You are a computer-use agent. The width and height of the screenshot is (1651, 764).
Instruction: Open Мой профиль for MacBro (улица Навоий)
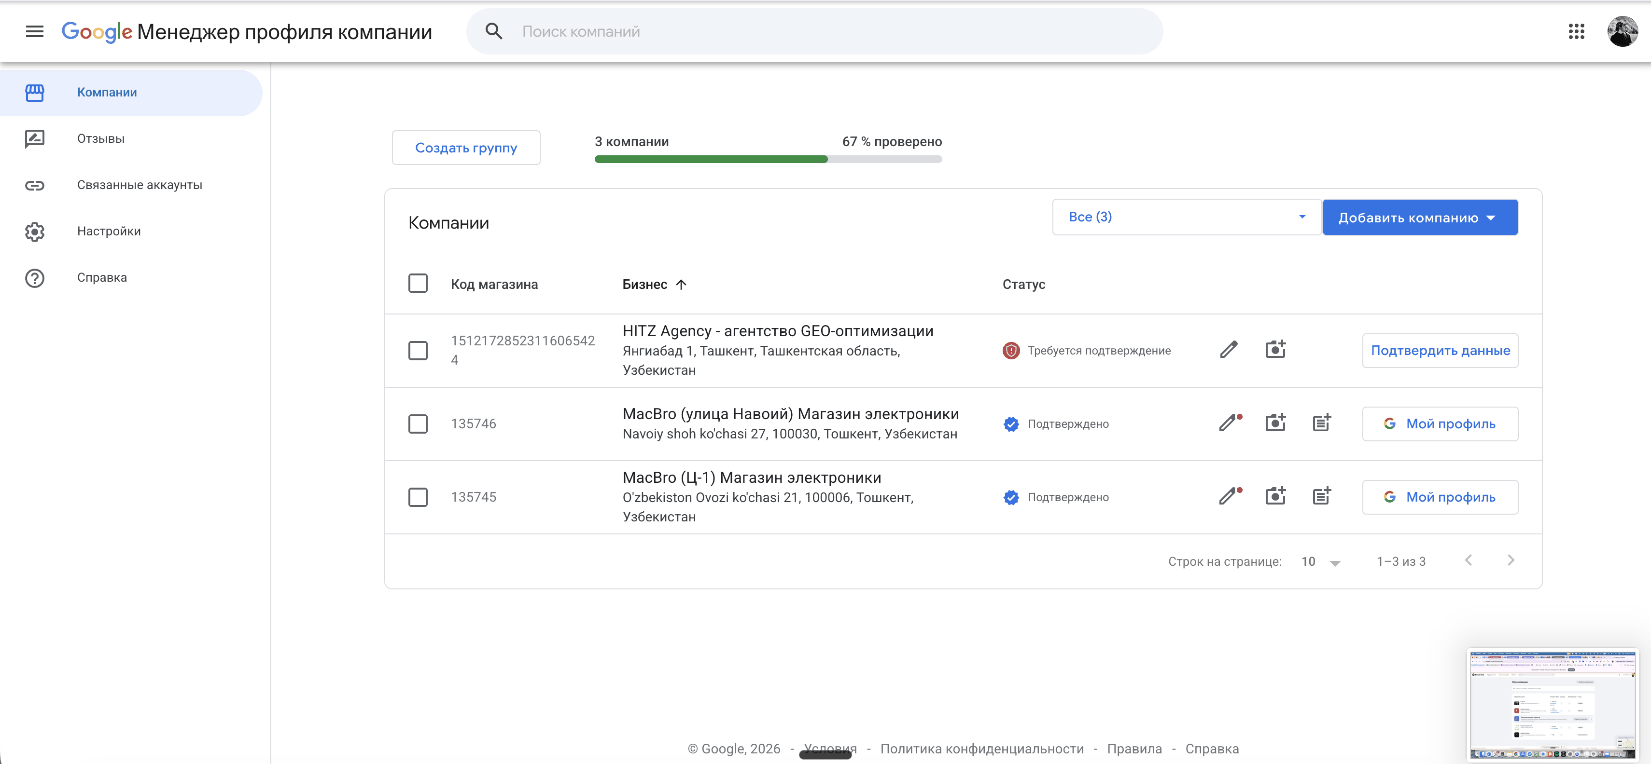click(x=1440, y=424)
